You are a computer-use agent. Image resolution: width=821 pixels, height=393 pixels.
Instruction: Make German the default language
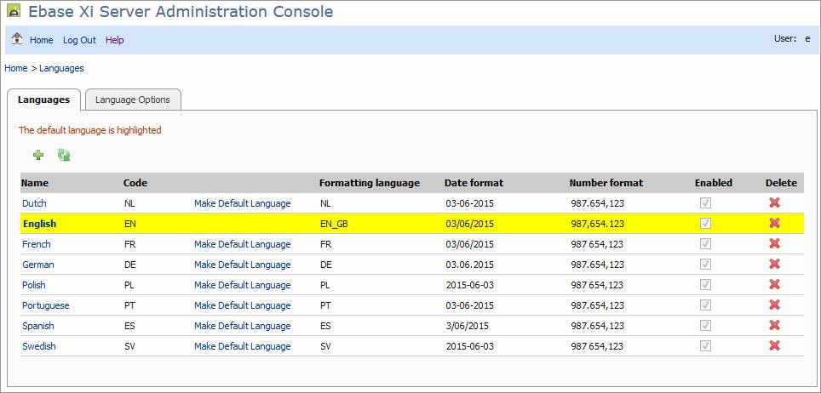tap(243, 265)
